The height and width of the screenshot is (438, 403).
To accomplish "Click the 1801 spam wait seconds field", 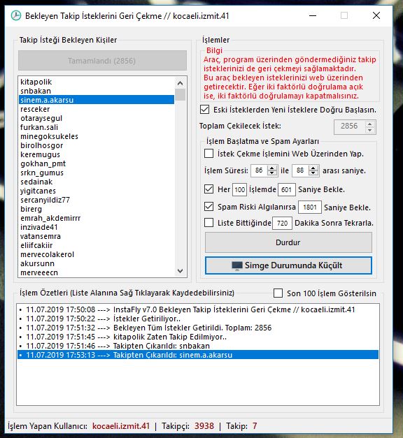I will coord(310,207).
